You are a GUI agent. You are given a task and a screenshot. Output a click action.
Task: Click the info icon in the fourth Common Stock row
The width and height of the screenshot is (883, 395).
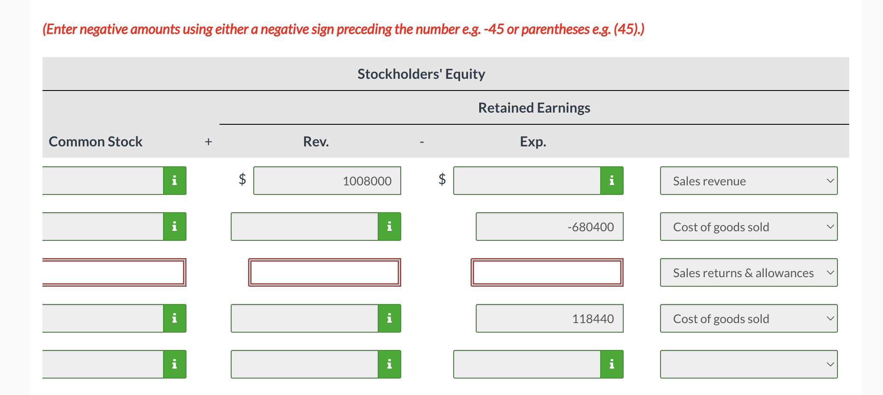(174, 318)
